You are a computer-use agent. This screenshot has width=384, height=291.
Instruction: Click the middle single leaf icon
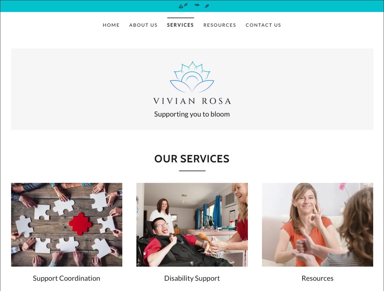[x=197, y=5]
